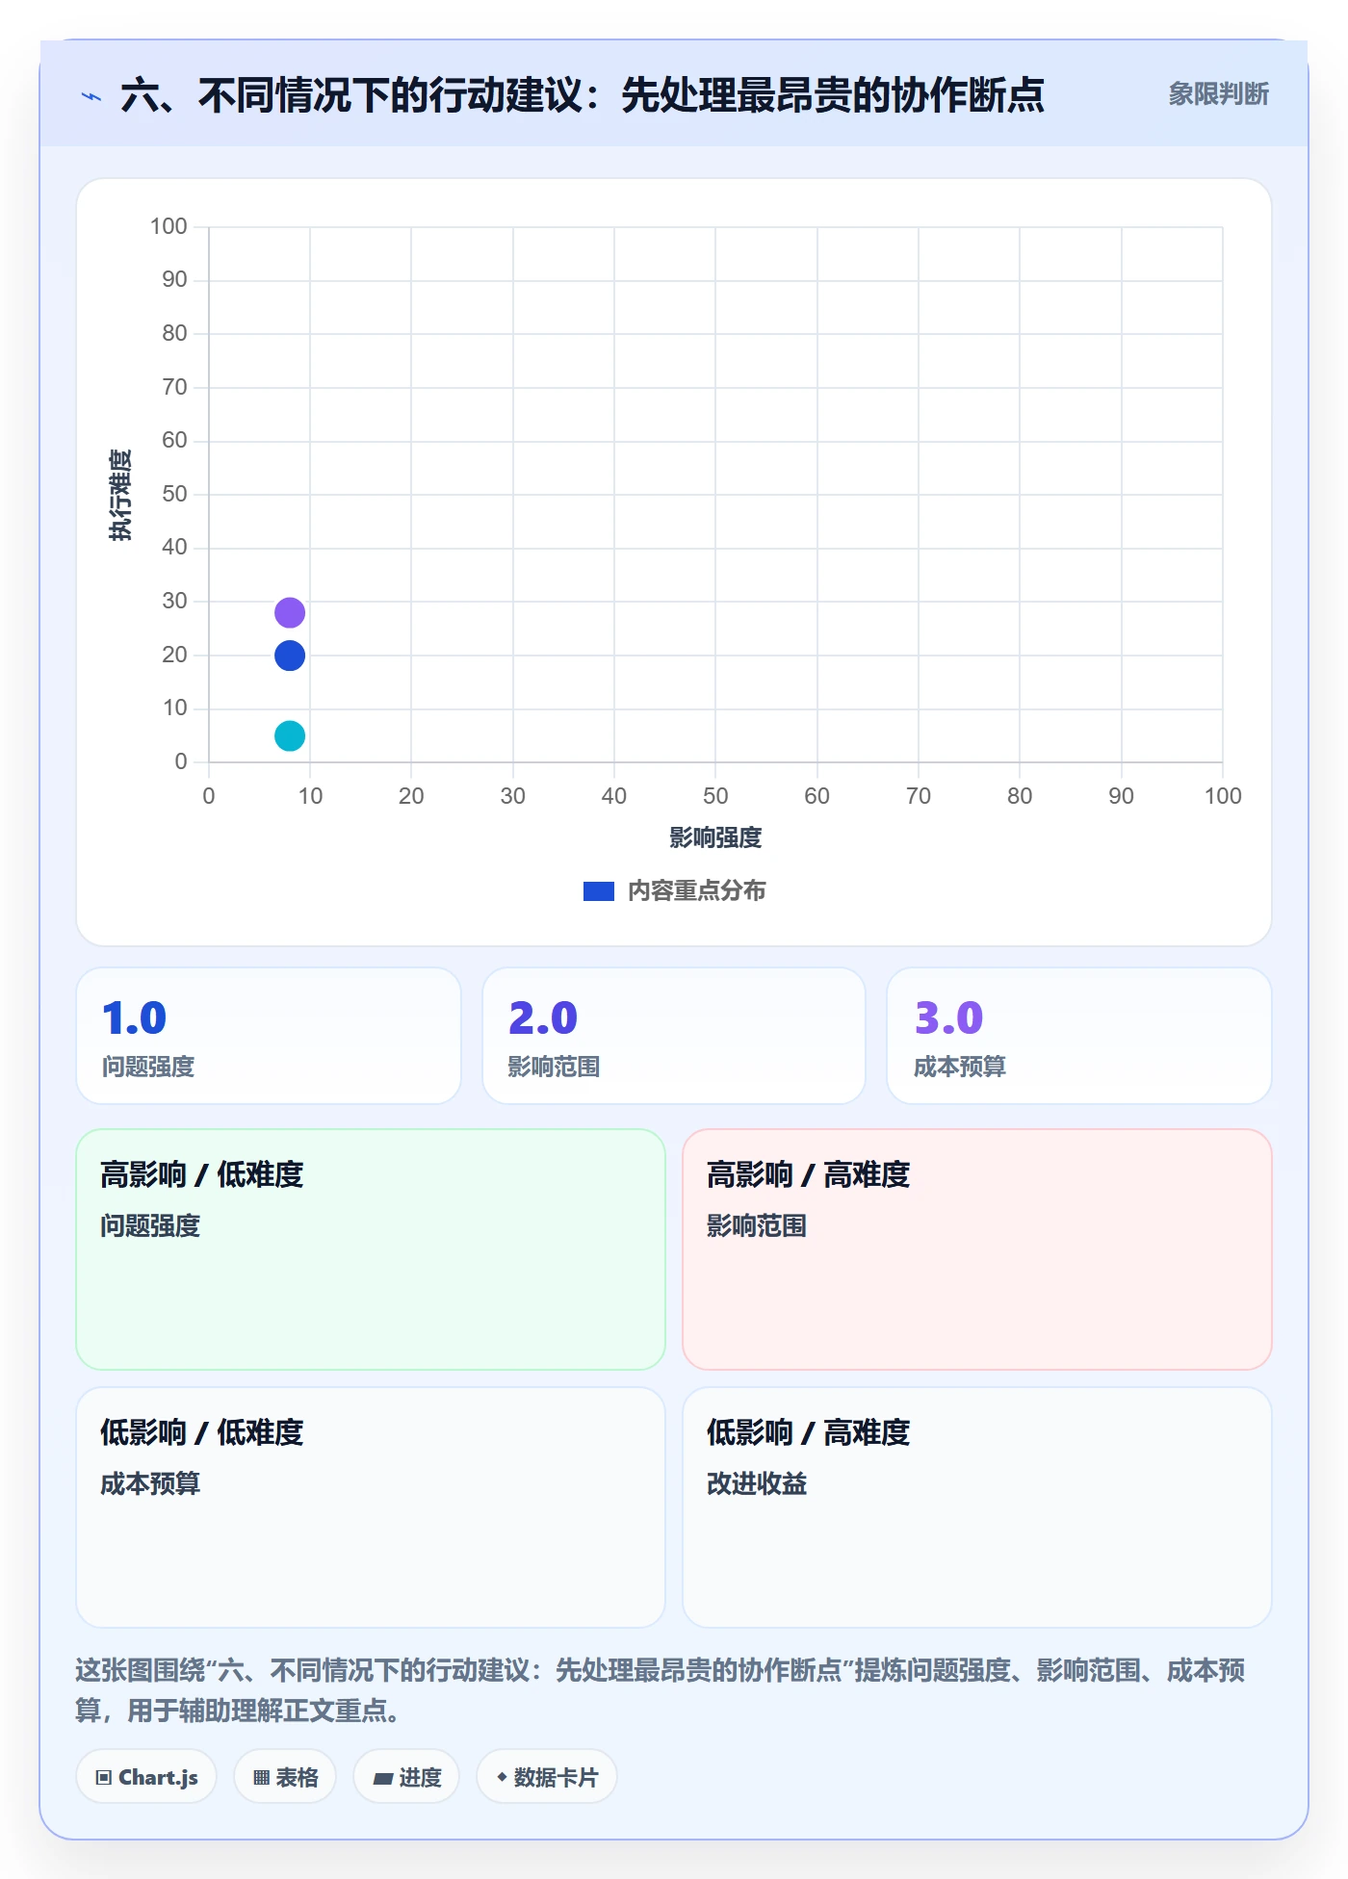This screenshot has height=1879, width=1348.
Task: Select the dark blue data point in the chart
Action: pos(290,656)
